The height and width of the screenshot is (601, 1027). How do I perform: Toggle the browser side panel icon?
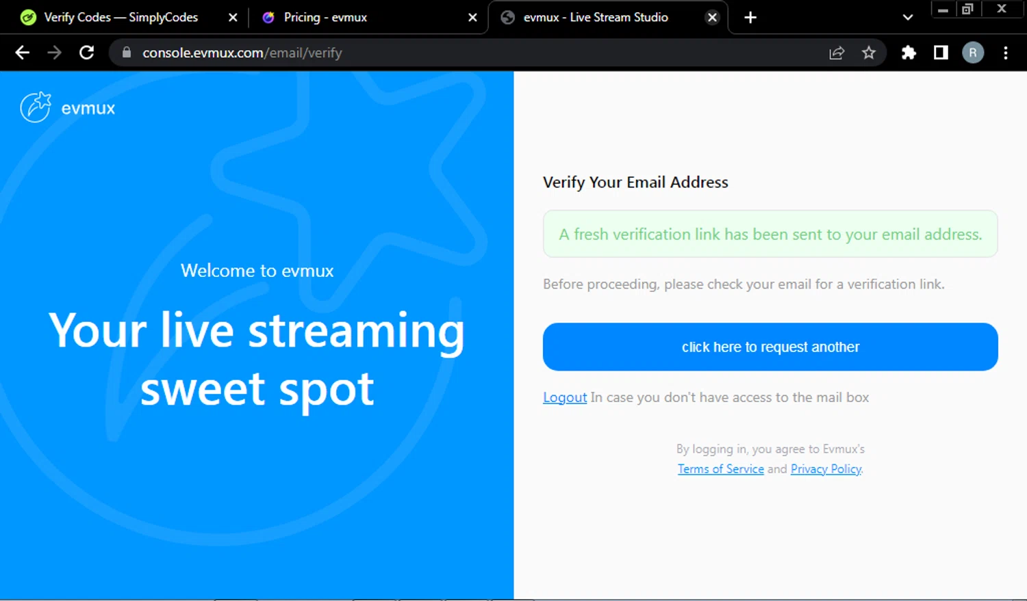point(941,53)
